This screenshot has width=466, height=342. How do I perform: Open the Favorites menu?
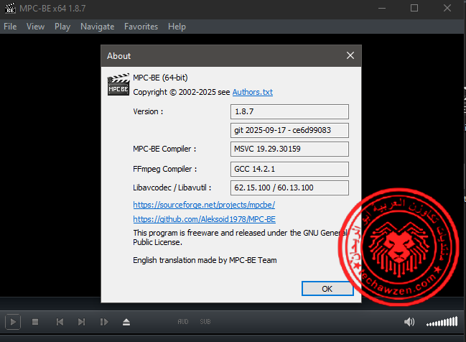[x=141, y=27]
